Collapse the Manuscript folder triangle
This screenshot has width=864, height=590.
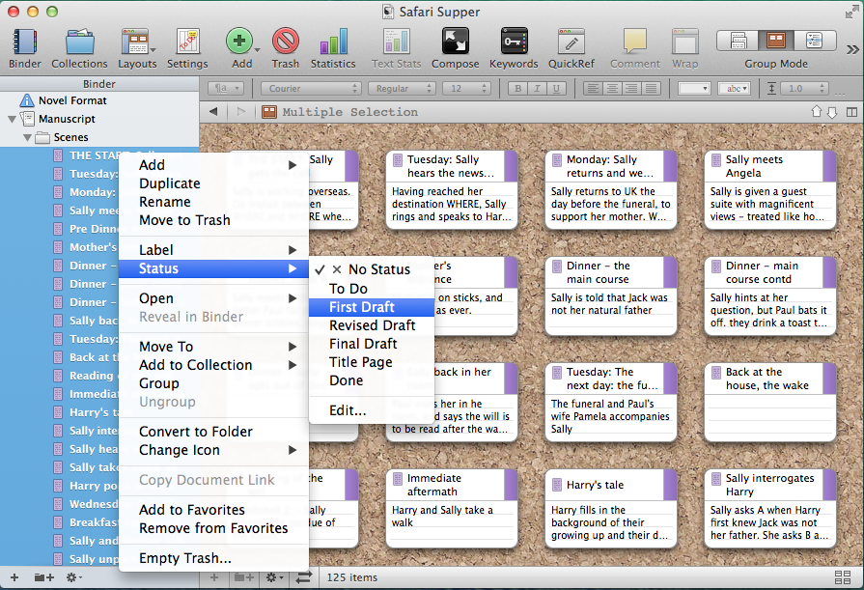point(12,119)
